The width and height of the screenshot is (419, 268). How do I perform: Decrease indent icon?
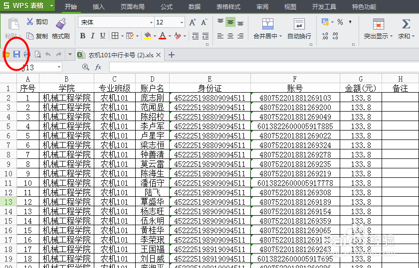click(196, 36)
